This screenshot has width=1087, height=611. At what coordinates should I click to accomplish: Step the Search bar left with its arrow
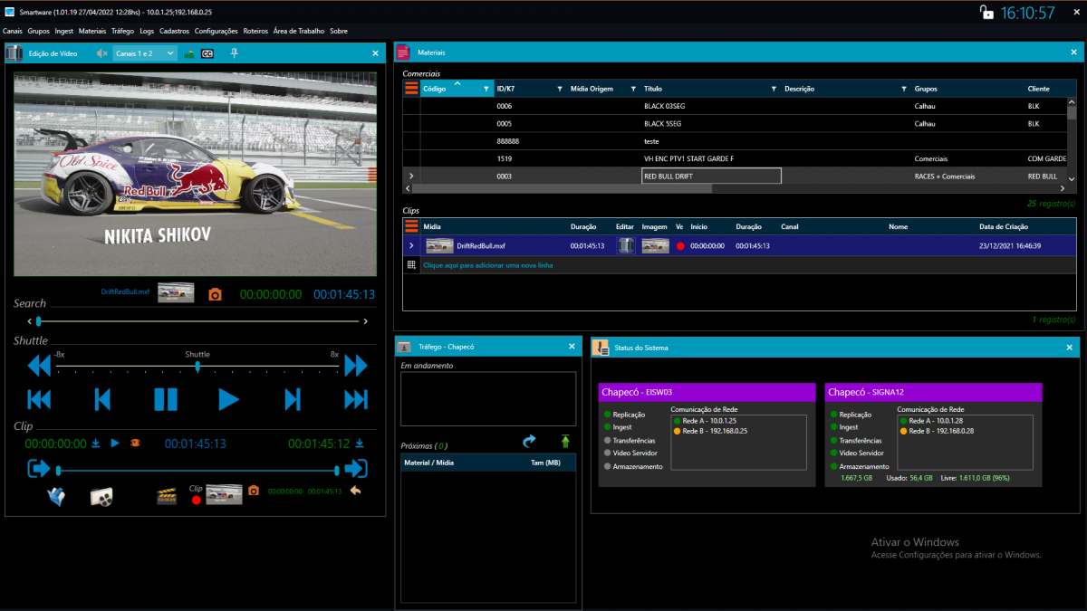(28, 321)
